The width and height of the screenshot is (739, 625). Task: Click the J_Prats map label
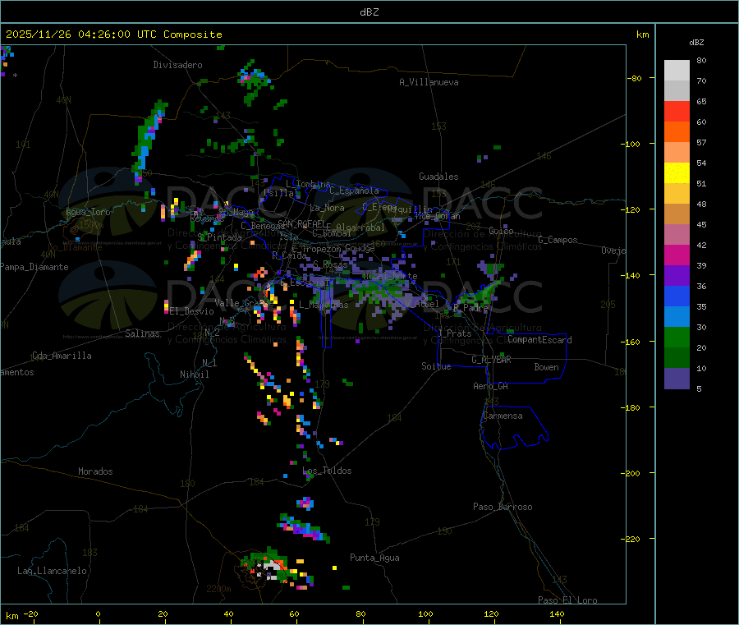click(454, 333)
